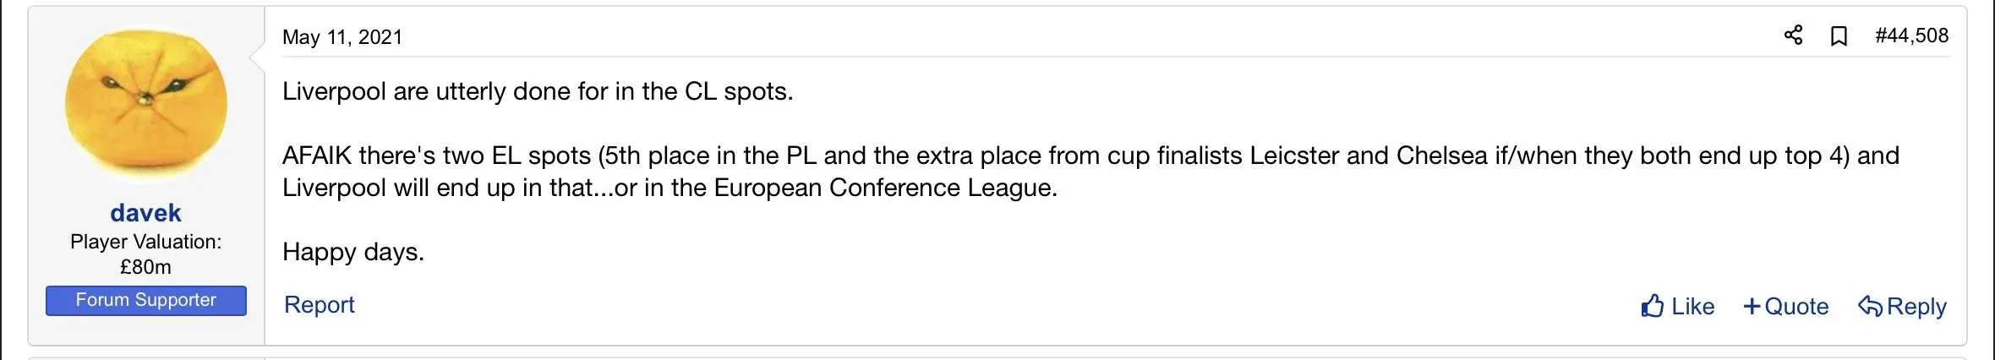Click the reply arrow icon
Viewport: 1995px width, 360px height.
(1869, 306)
